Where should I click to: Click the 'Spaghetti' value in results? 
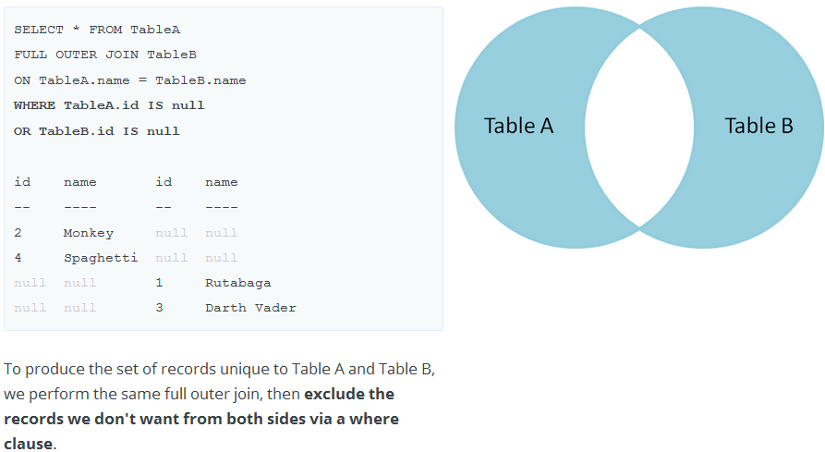[101, 258]
